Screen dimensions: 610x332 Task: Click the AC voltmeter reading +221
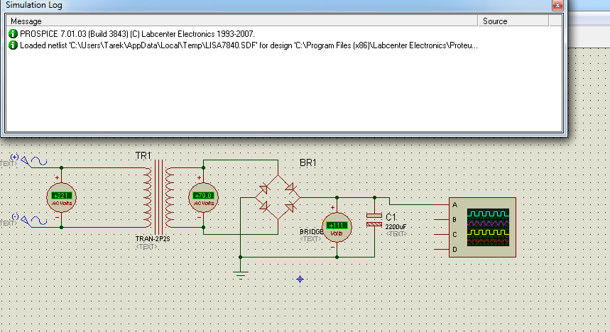(x=62, y=197)
